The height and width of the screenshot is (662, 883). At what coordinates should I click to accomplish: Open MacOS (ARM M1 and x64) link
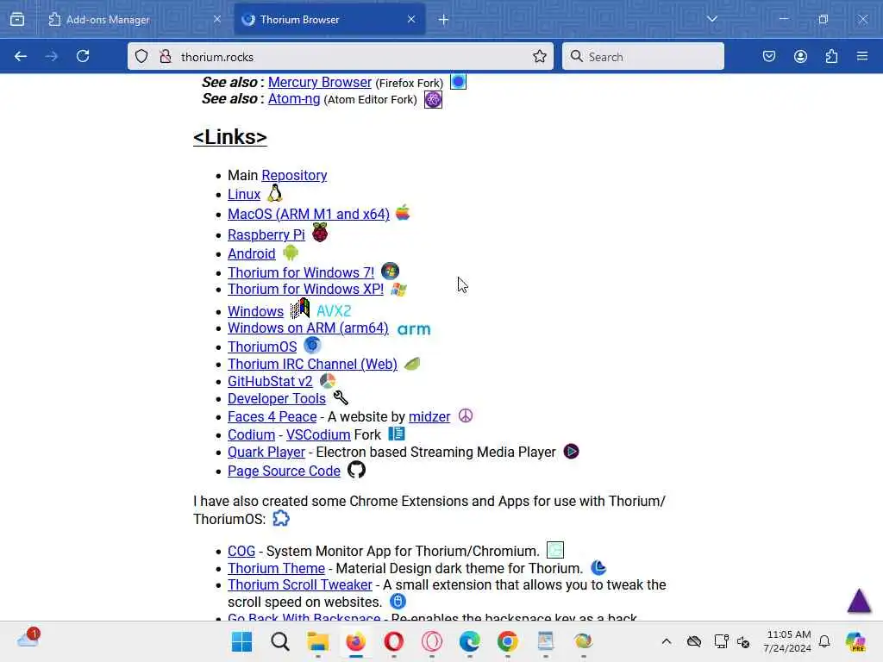click(x=309, y=215)
